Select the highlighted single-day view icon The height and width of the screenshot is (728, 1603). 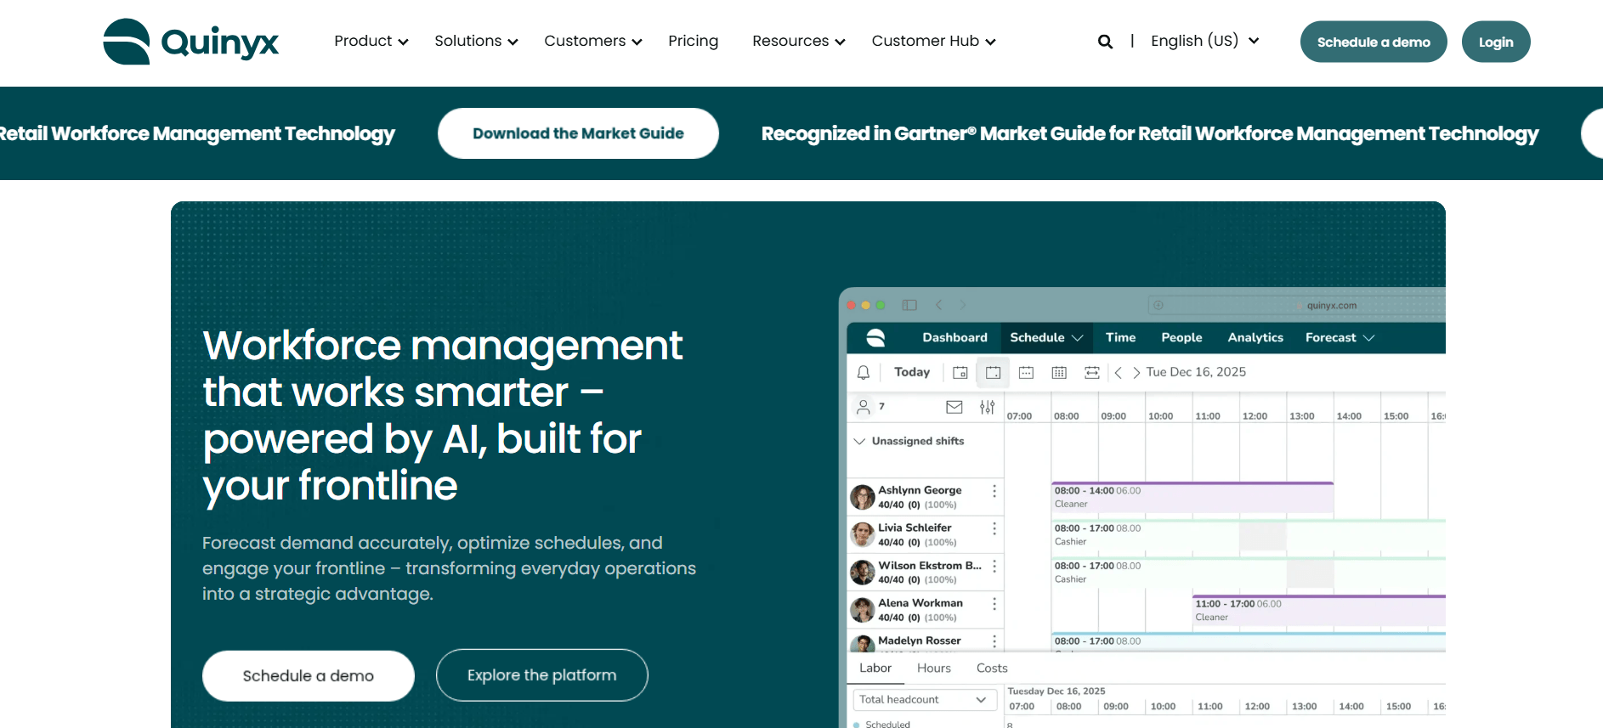[993, 372]
